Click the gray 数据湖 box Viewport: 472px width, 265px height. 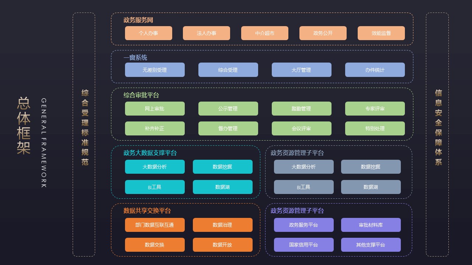coord(371,187)
